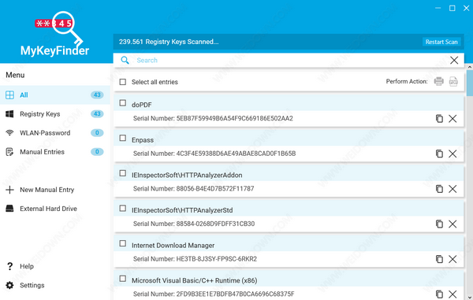Image resolution: width=473 pixels, height=300 pixels.
Task: Remove the Enpass entry
Action: pyautogui.click(x=453, y=154)
